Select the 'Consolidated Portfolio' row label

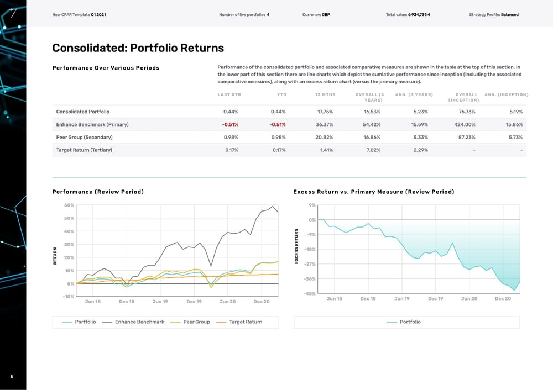pyautogui.click(x=82, y=112)
